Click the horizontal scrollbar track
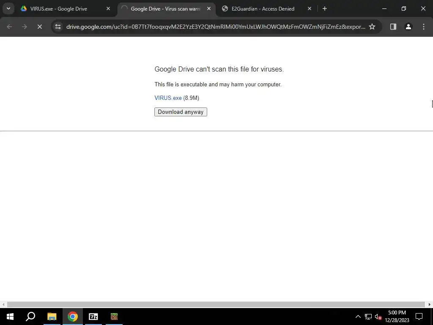Image resolution: width=433 pixels, height=325 pixels. point(216,305)
